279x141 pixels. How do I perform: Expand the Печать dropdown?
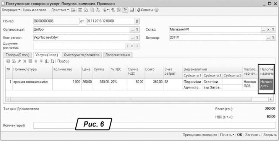[227, 135]
